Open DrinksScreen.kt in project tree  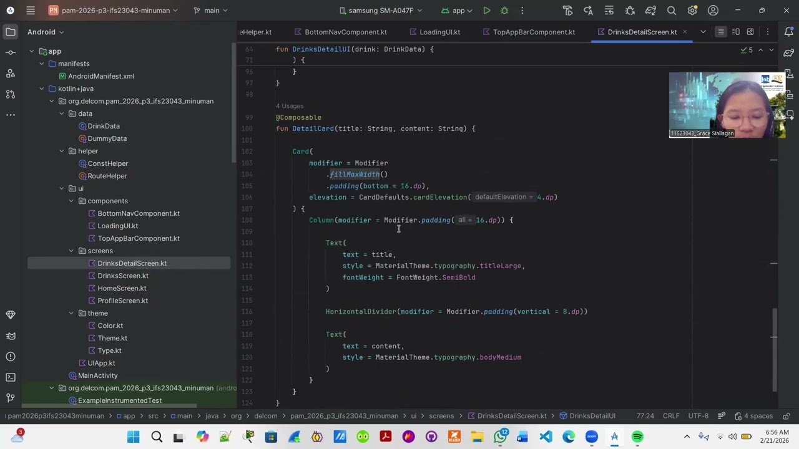click(123, 276)
